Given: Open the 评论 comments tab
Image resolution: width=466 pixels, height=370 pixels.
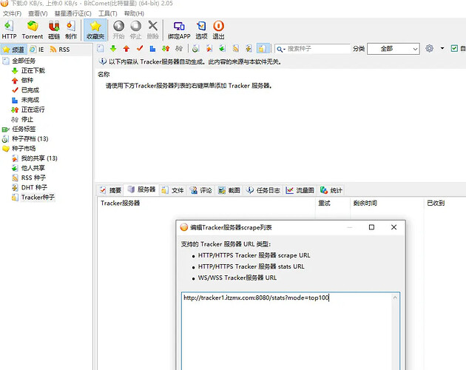Looking at the screenshot, I should [x=201, y=190].
